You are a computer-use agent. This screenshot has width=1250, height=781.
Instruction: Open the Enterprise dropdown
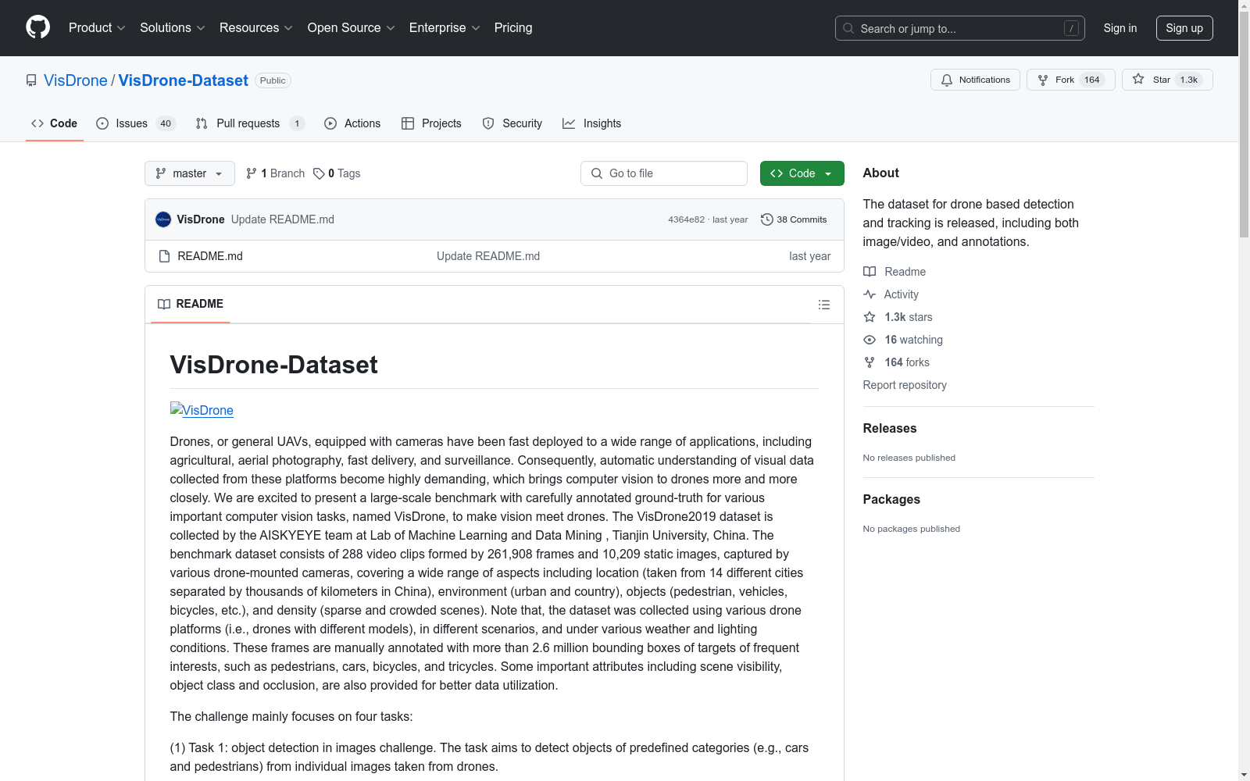[445, 27]
